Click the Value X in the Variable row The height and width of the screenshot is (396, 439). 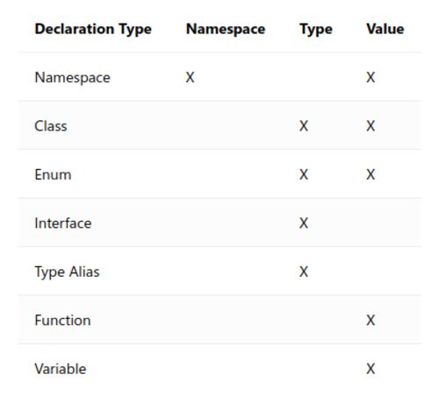click(x=371, y=369)
